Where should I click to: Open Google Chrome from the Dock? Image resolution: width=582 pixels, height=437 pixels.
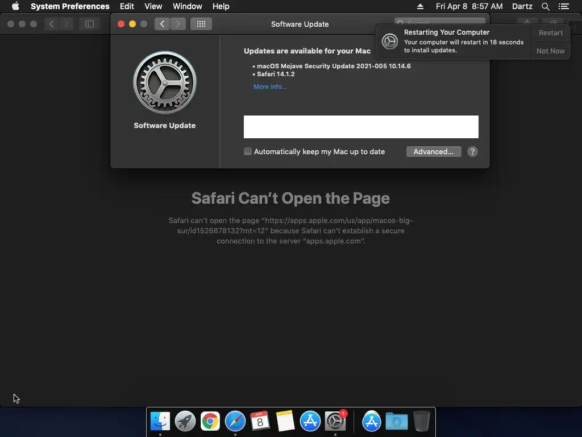pyautogui.click(x=210, y=421)
